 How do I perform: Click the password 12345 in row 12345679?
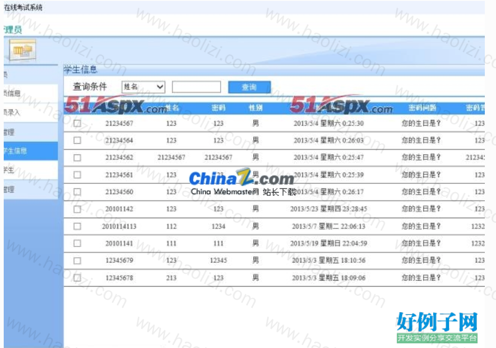218,261
